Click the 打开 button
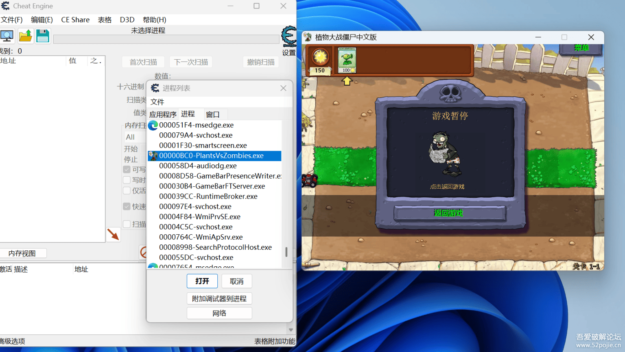Viewport: 625px width, 352px height. pyautogui.click(x=202, y=281)
